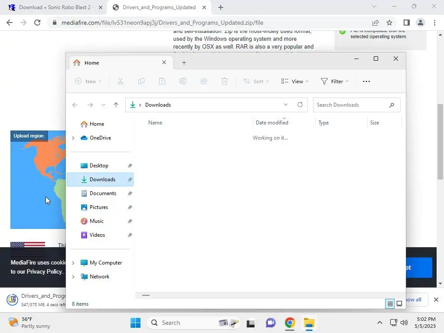Go up one folder level
This screenshot has width=444, height=333.
116,105
